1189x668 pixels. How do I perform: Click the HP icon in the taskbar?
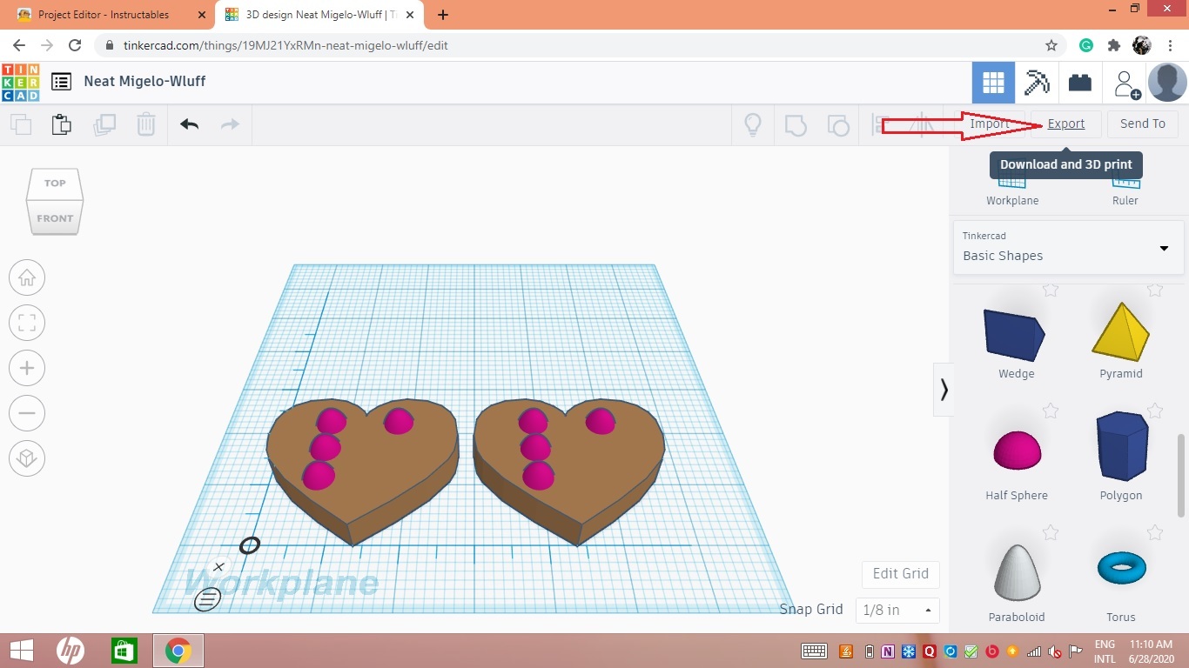(x=71, y=651)
